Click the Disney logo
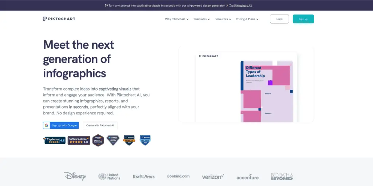Screen dimensions: 373x186 (75, 177)
